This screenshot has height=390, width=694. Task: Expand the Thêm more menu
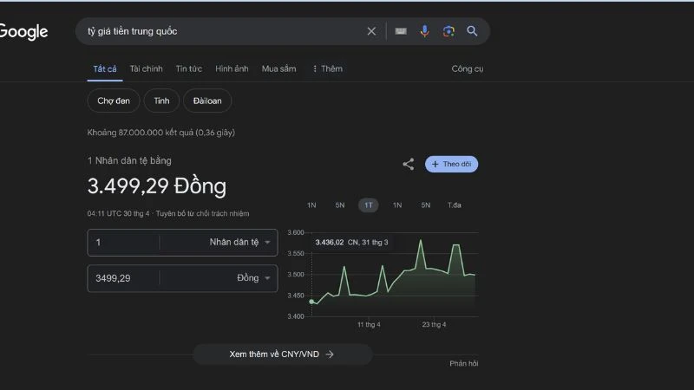pyautogui.click(x=327, y=68)
